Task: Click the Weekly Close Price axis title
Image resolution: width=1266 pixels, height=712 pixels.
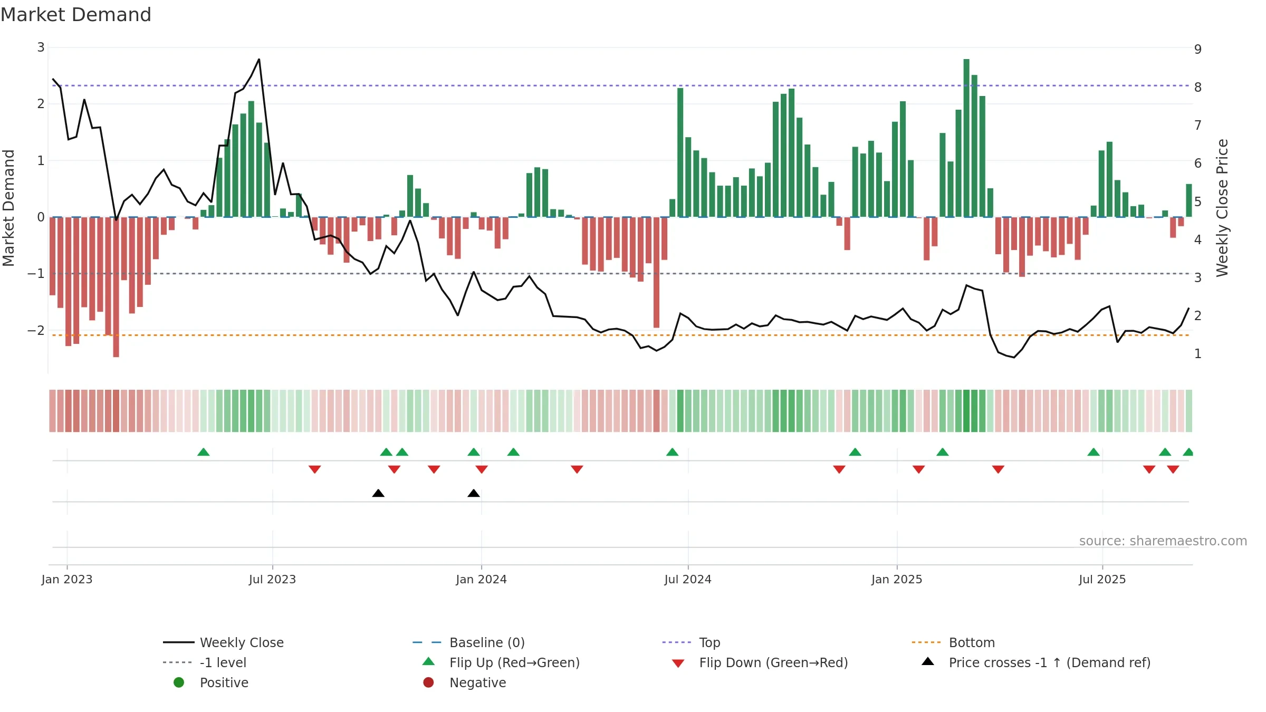Action: (x=1222, y=208)
